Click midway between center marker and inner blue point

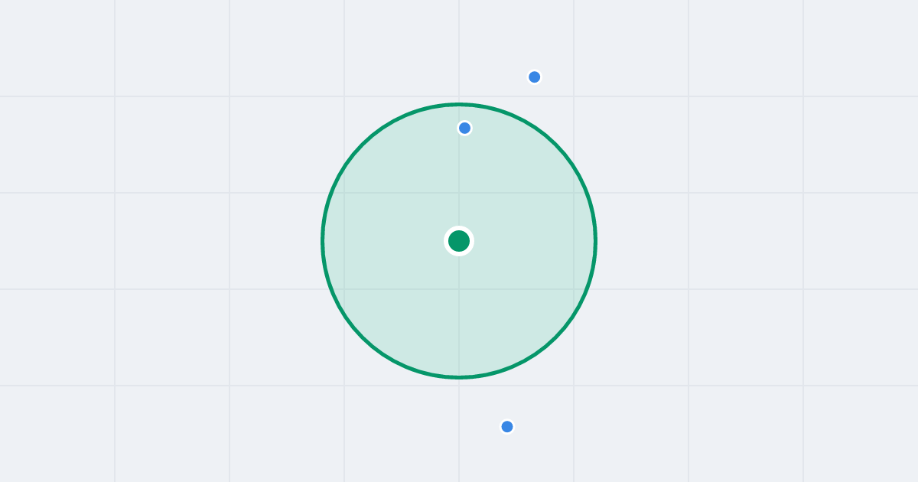click(x=461, y=184)
